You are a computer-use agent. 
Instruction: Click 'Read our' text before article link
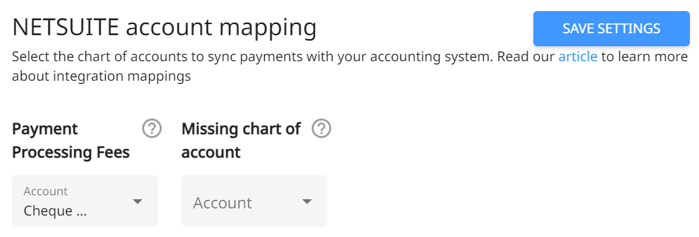tap(526, 57)
